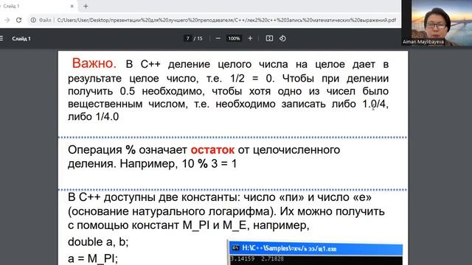Rotate the PDF counterclockwise
This screenshot has width=472, height=265.
coord(282,38)
